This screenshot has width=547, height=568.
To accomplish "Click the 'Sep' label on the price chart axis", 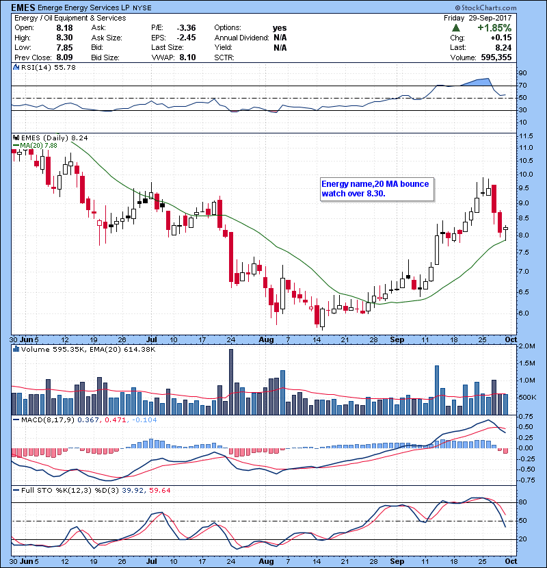I will (x=397, y=340).
